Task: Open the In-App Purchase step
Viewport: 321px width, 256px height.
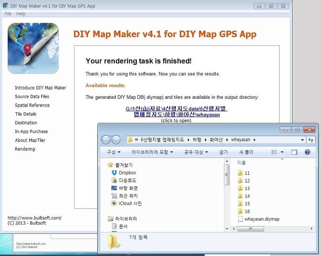Action: [x=32, y=132]
